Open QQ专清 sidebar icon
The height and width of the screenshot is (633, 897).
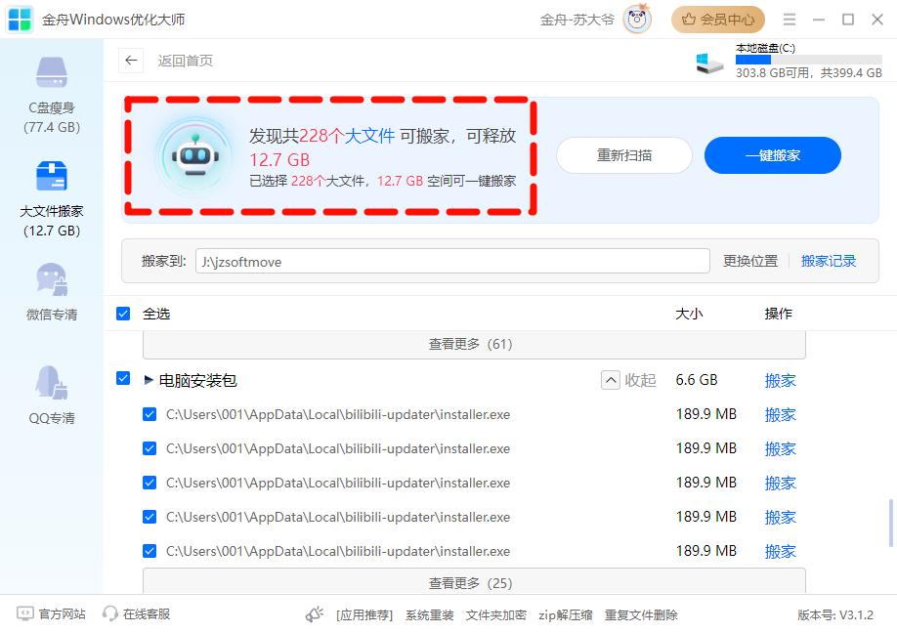click(x=52, y=384)
